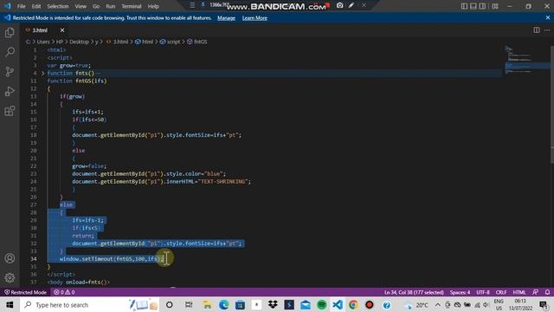Open the Help menu
The width and height of the screenshot is (554, 312).
(153, 6)
